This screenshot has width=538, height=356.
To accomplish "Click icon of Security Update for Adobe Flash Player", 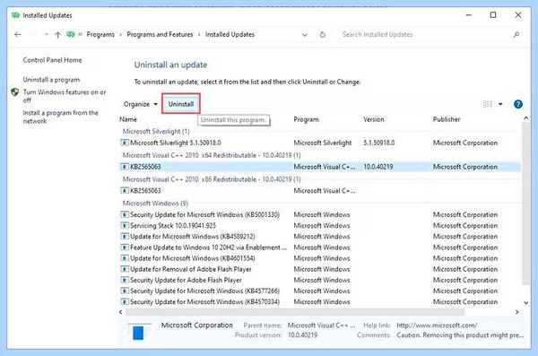I will tap(125, 280).
